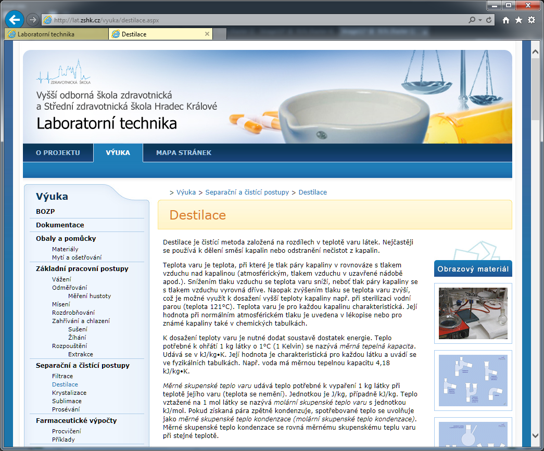544x451 pixels.
Task: Open the Tools gear icon
Action: click(532, 20)
